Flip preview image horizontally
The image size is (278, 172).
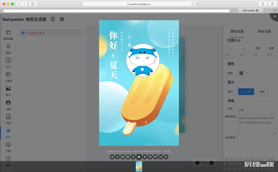click(161, 157)
